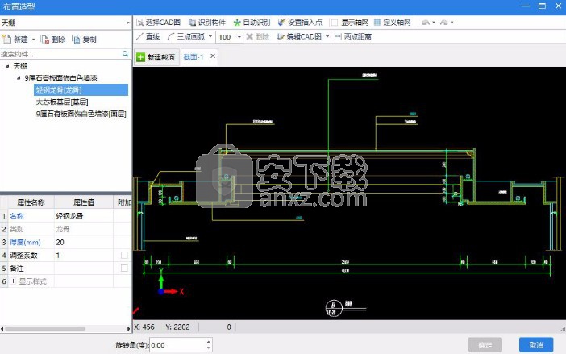The image size is (566, 354).
Task: Switch to the 截面-1 tab
Action: [x=194, y=57]
